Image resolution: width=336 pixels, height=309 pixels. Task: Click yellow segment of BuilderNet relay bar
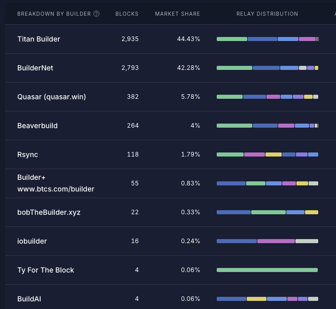(x=317, y=68)
